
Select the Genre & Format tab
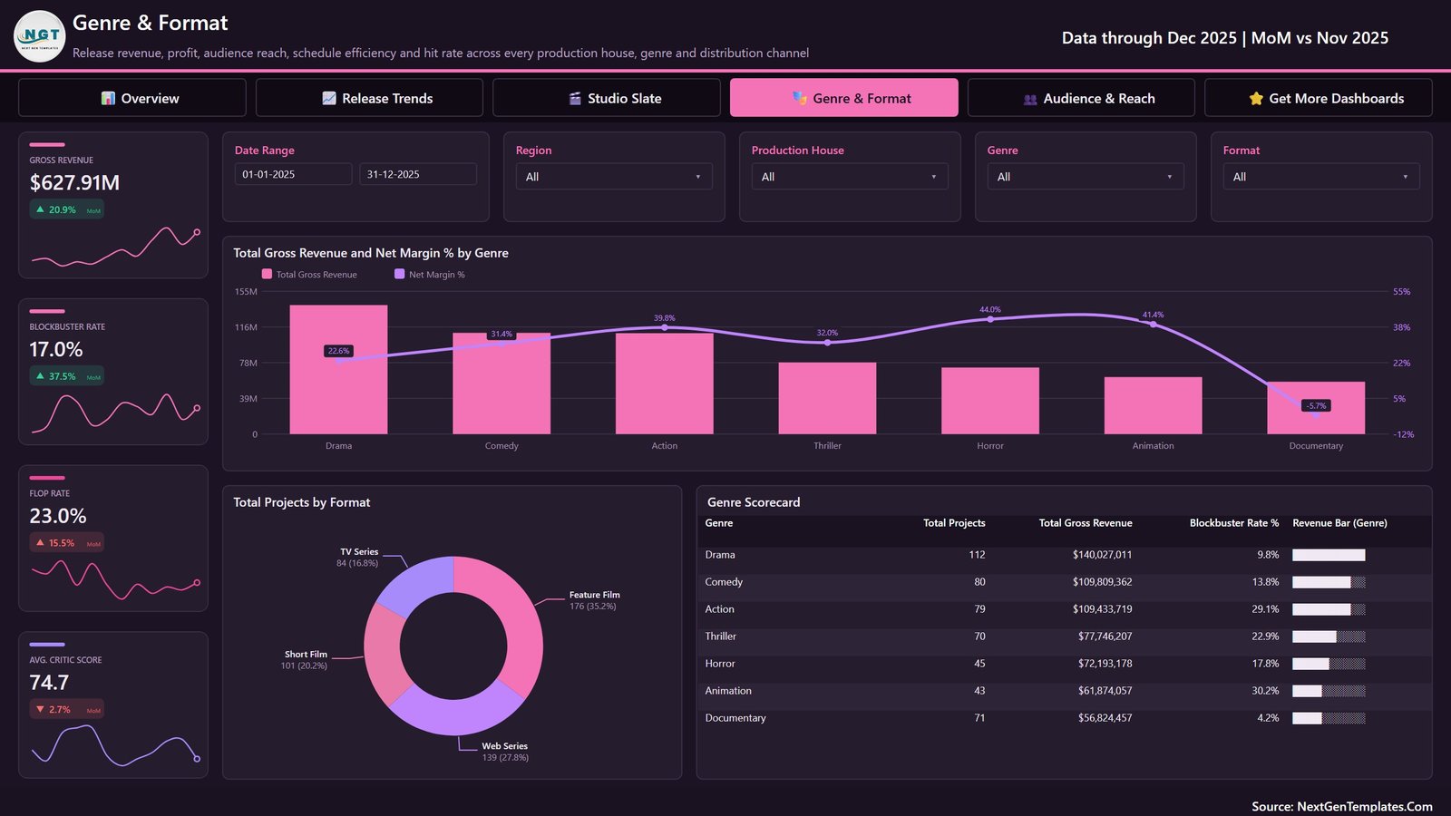[x=843, y=98]
